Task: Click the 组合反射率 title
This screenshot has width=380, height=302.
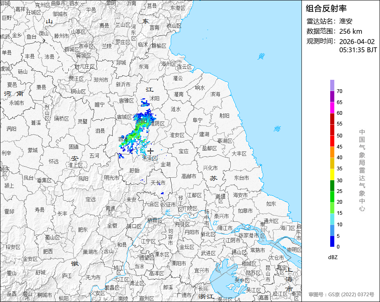Action: tap(327, 8)
